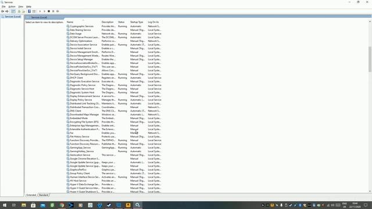Select the Cryptographic Services row
The width and height of the screenshot is (372, 209).
pyautogui.click(x=114, y=26)
